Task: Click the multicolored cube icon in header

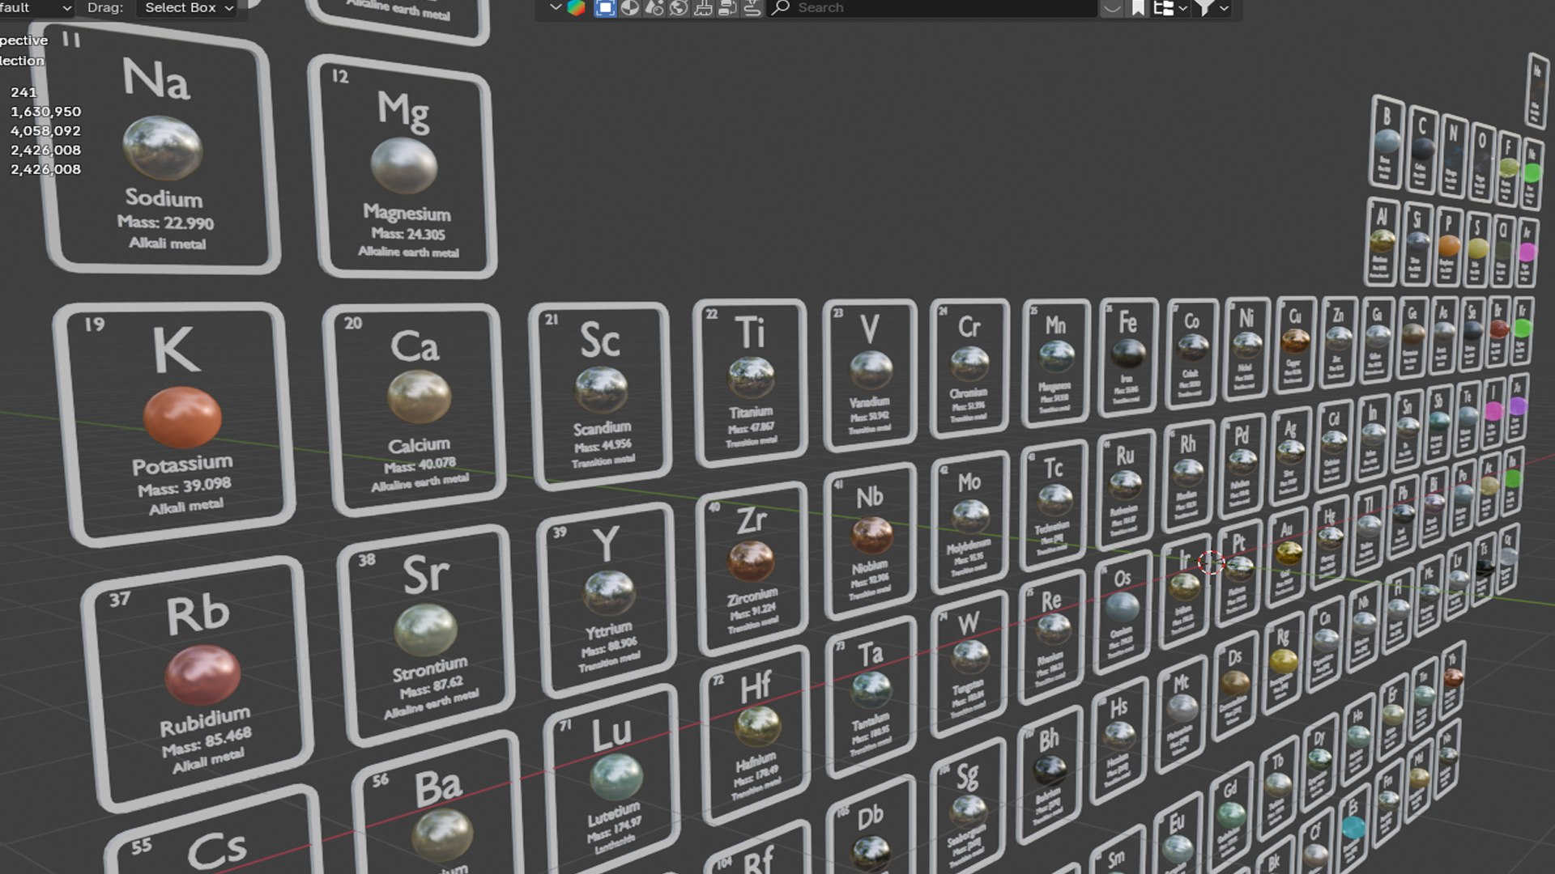Action: 577,8
